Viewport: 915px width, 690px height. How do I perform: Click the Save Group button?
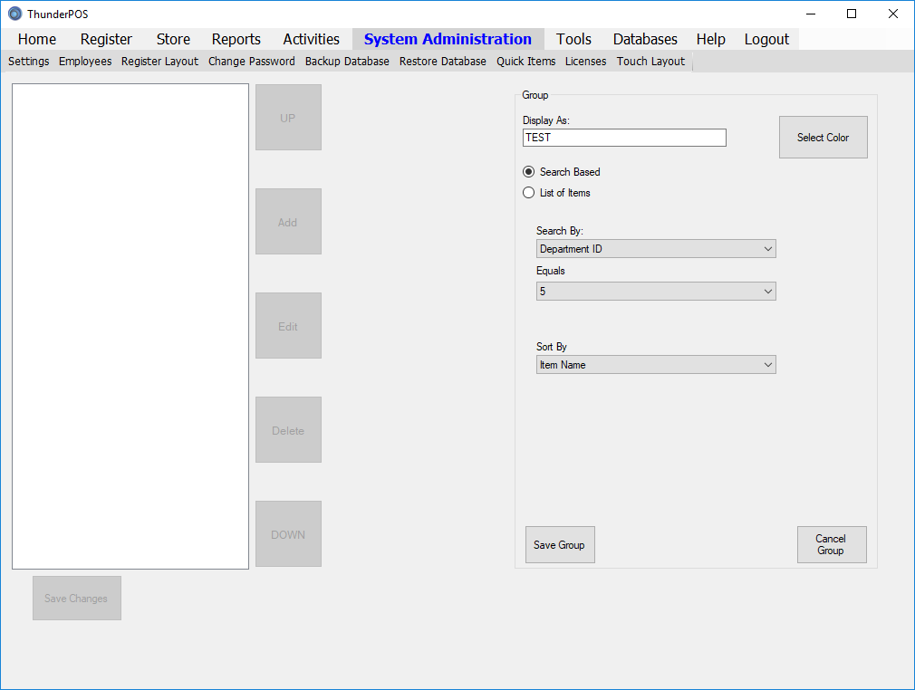(560, 545)
